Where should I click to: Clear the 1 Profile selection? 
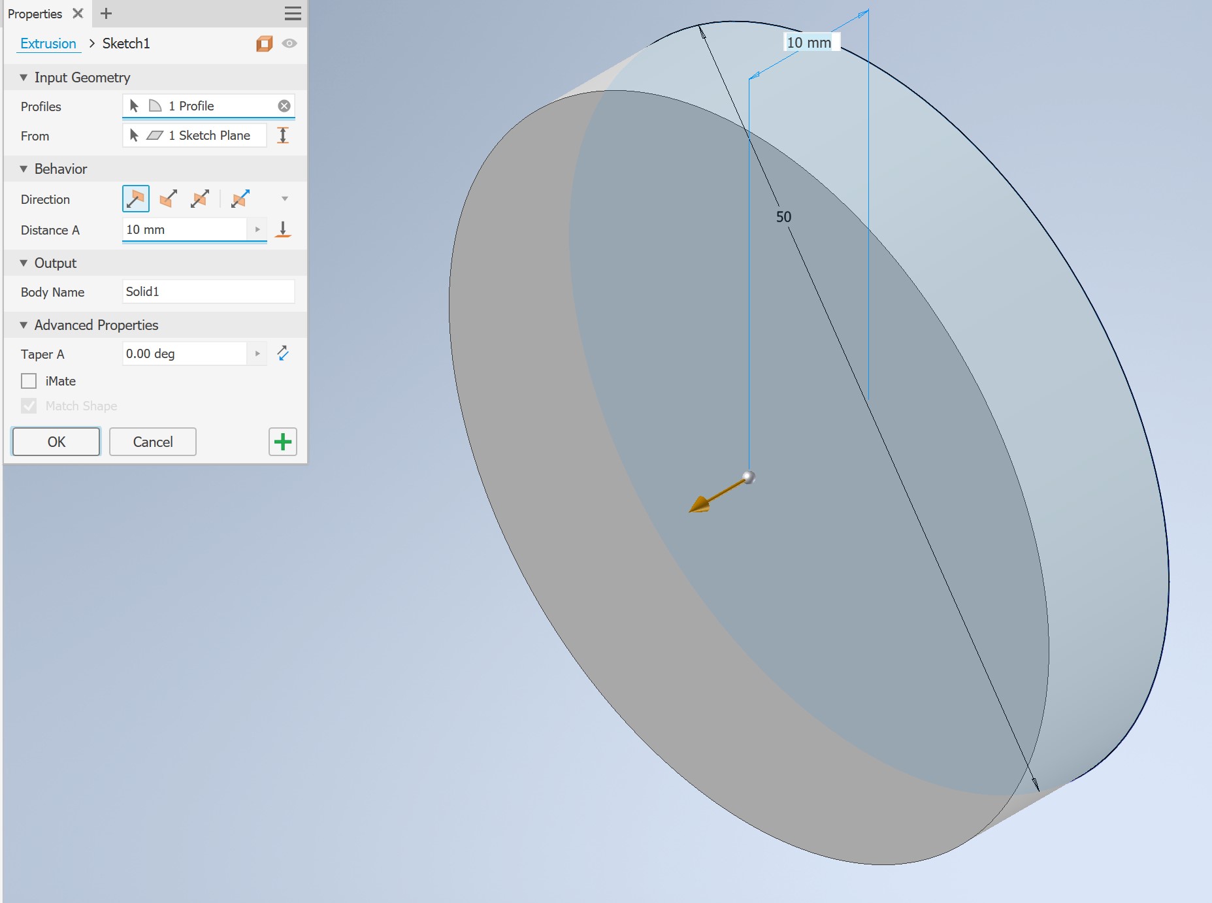coord(284,106)
